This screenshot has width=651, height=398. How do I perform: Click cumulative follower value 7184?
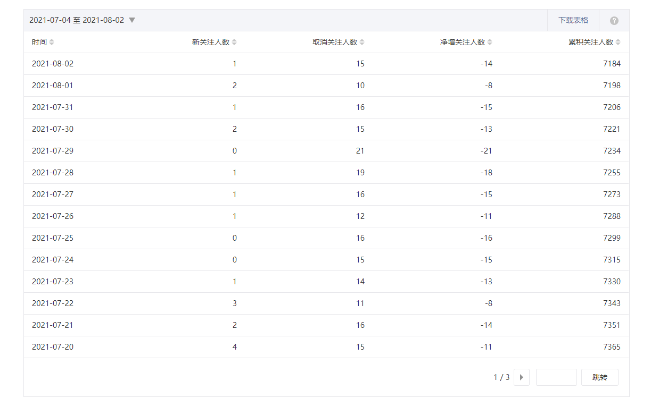point(612,64)
